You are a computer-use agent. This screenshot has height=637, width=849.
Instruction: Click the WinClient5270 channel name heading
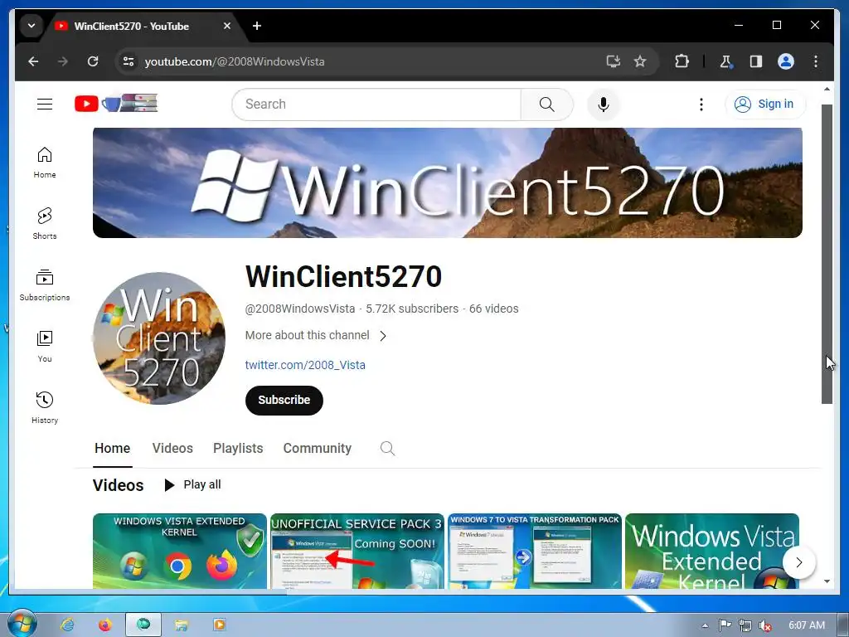(344, 277)
